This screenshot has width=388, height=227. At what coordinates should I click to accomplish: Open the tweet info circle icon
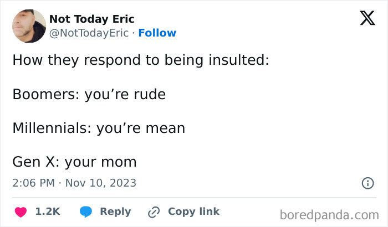(x=366, y=183)
